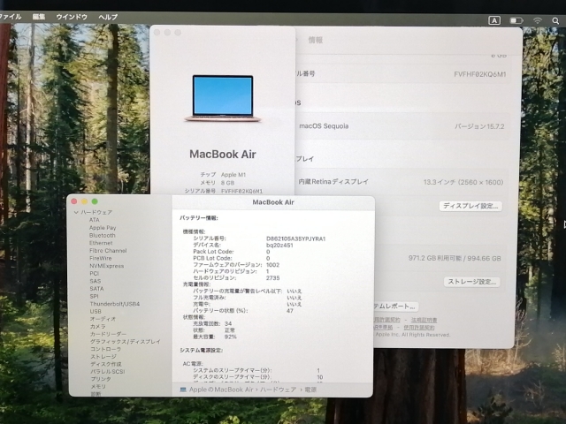Zoom System Information with green button
566x424 pixels.
(95, 201)
